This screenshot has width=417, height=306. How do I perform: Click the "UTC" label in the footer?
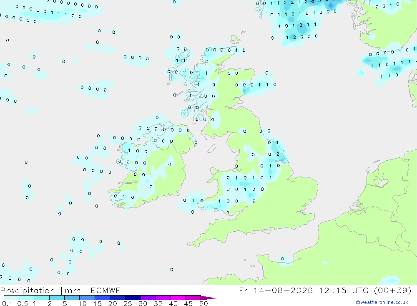tap(360, 290)
